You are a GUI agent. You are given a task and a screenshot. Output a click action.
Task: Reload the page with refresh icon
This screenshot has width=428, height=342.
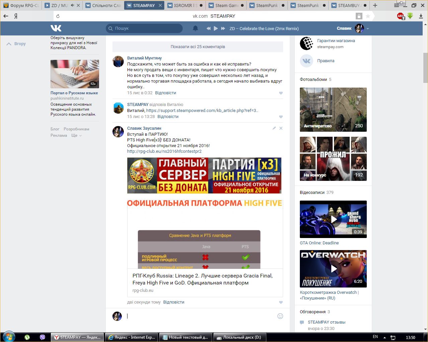(x=58, y=16)
